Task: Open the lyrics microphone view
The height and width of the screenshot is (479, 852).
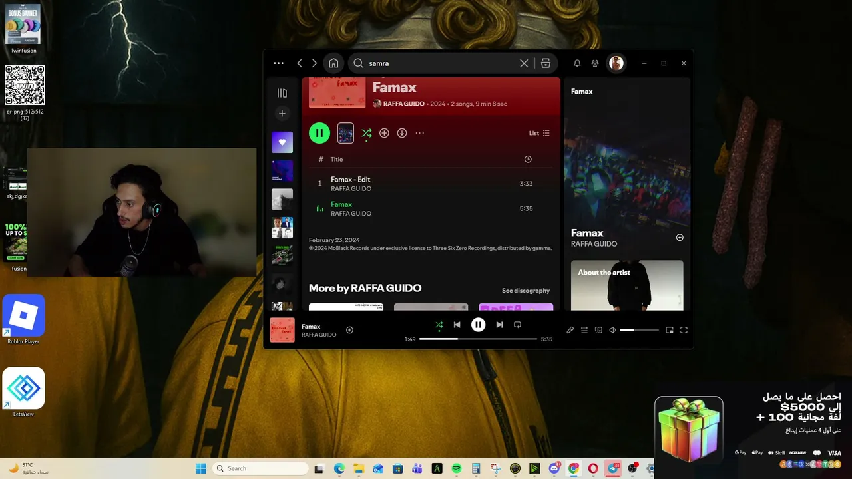Action: [570, 330]
